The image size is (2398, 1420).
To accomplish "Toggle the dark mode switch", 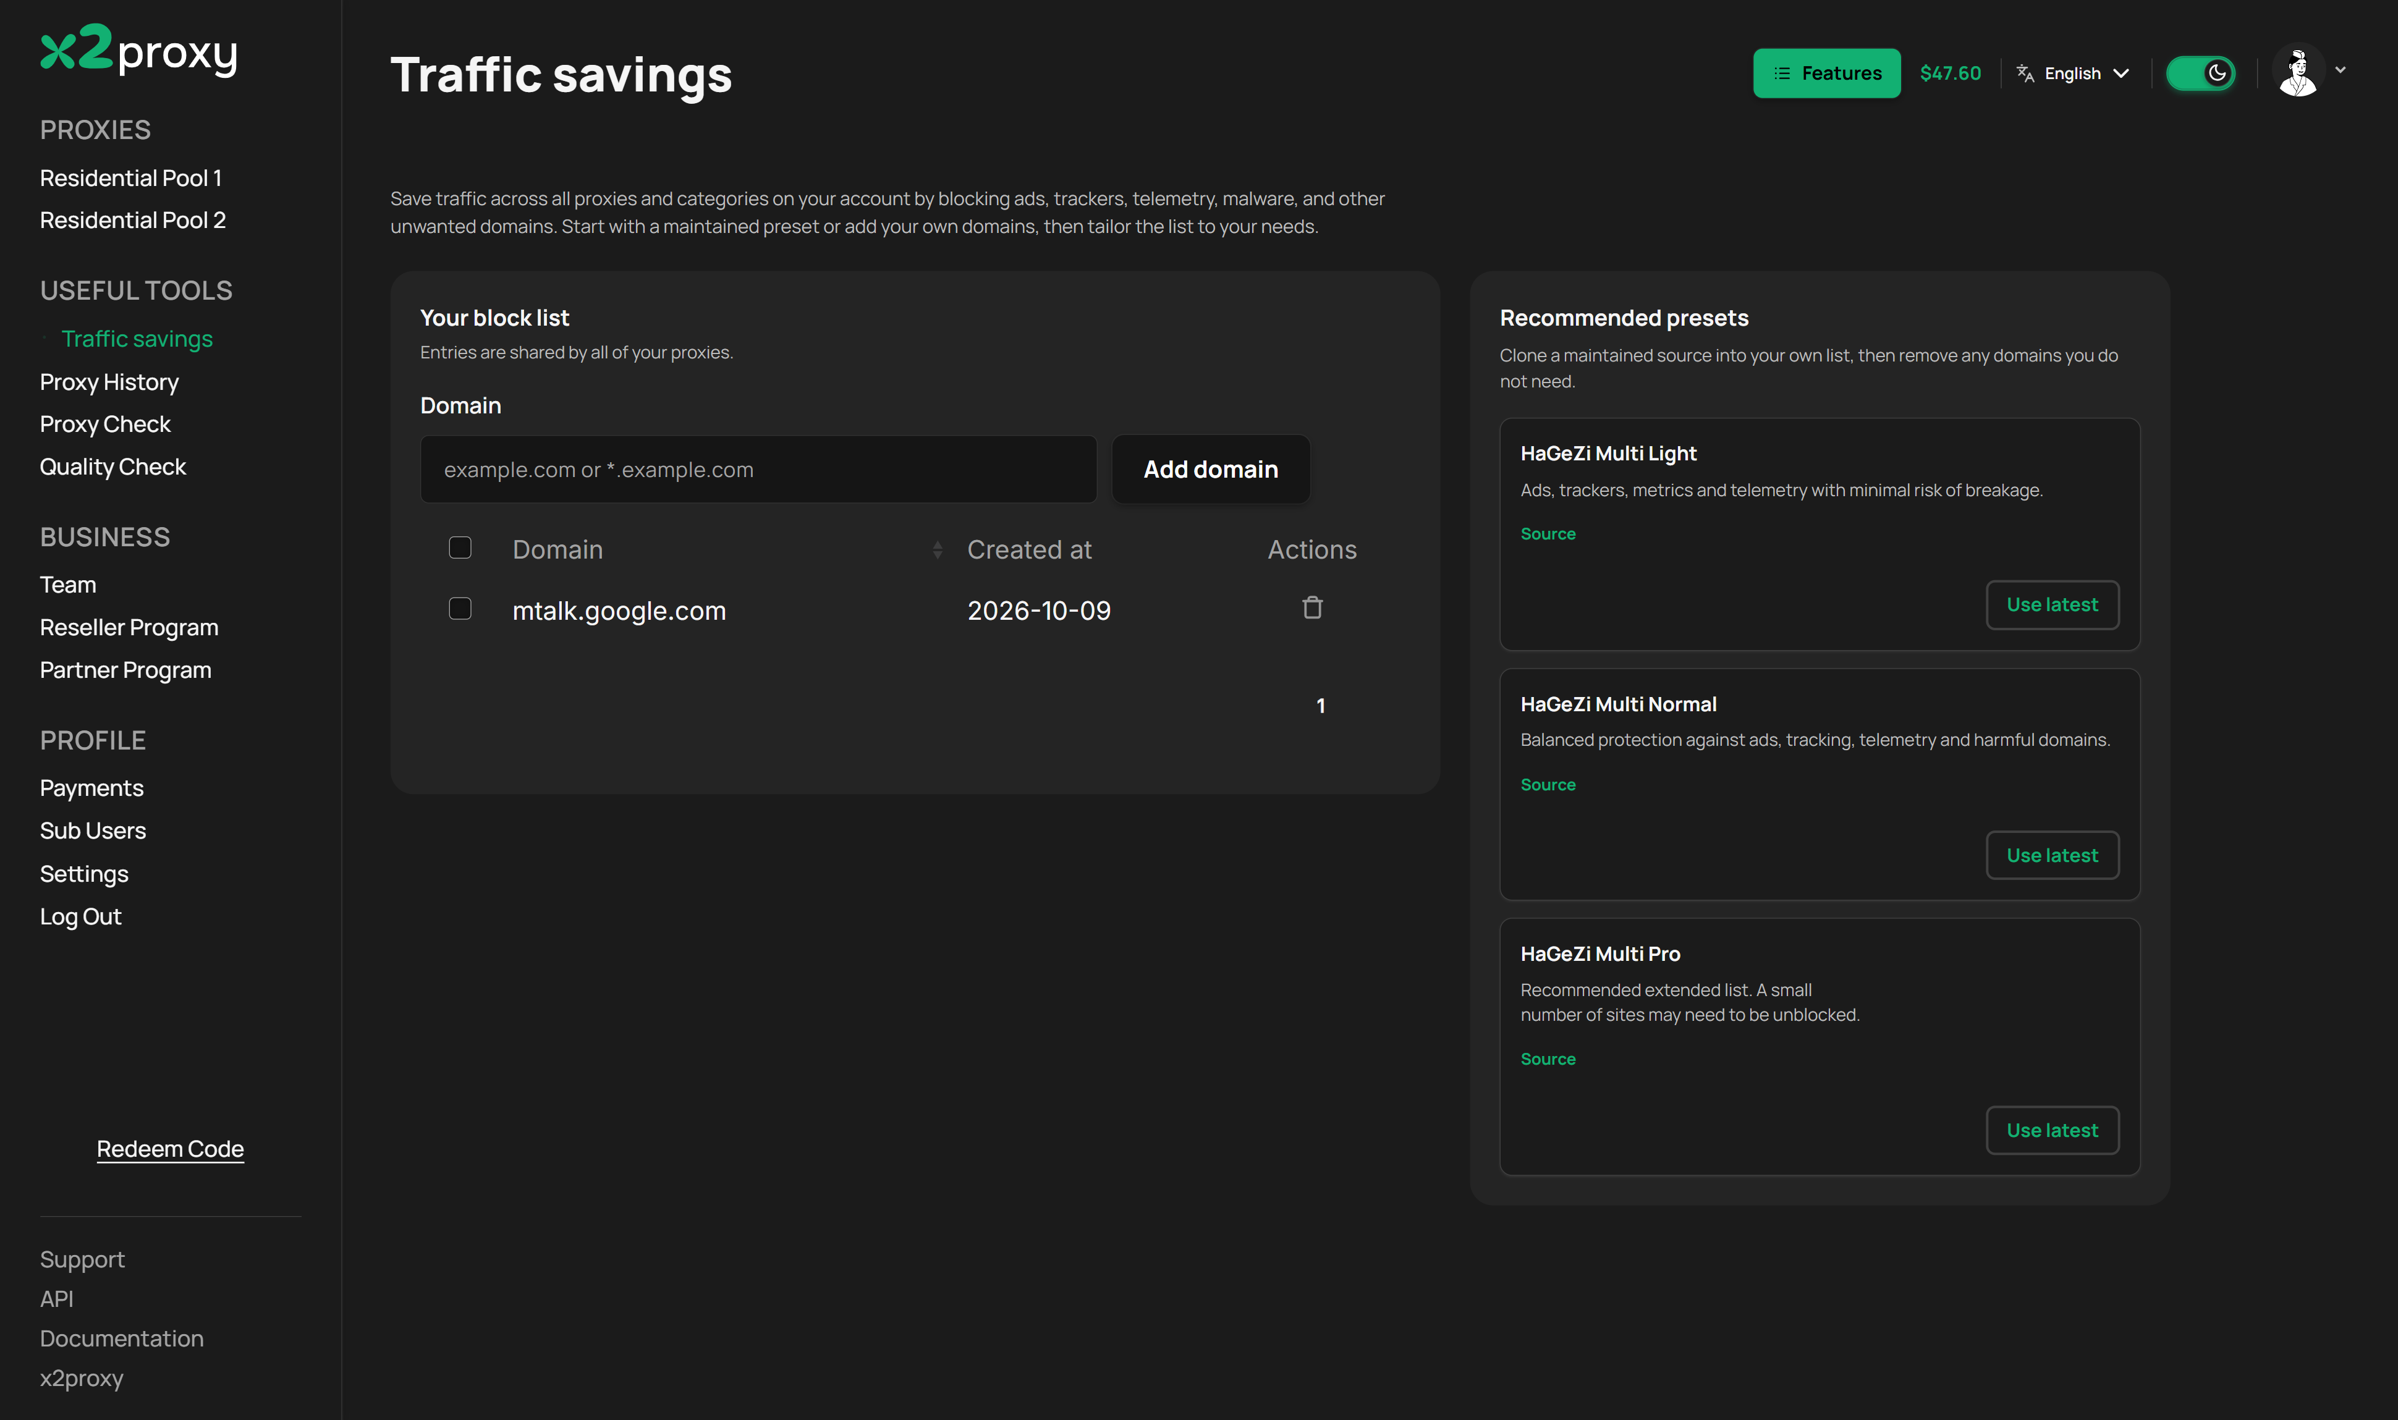I will tap(2200, 73).
